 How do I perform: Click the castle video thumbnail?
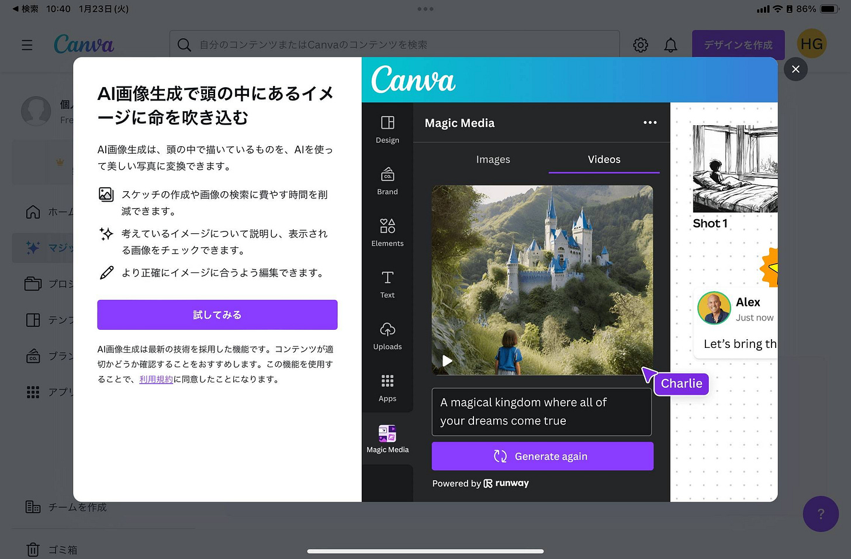[x=542, y=280]
